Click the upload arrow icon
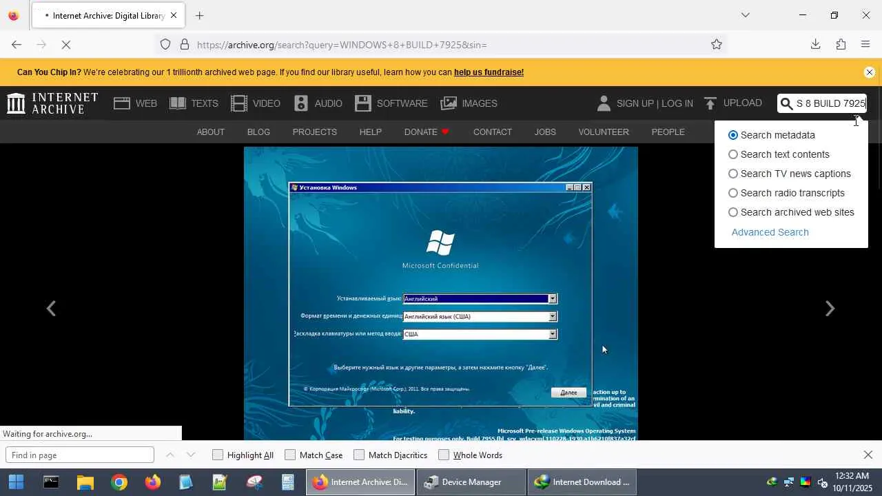 (x=710, y=103)
